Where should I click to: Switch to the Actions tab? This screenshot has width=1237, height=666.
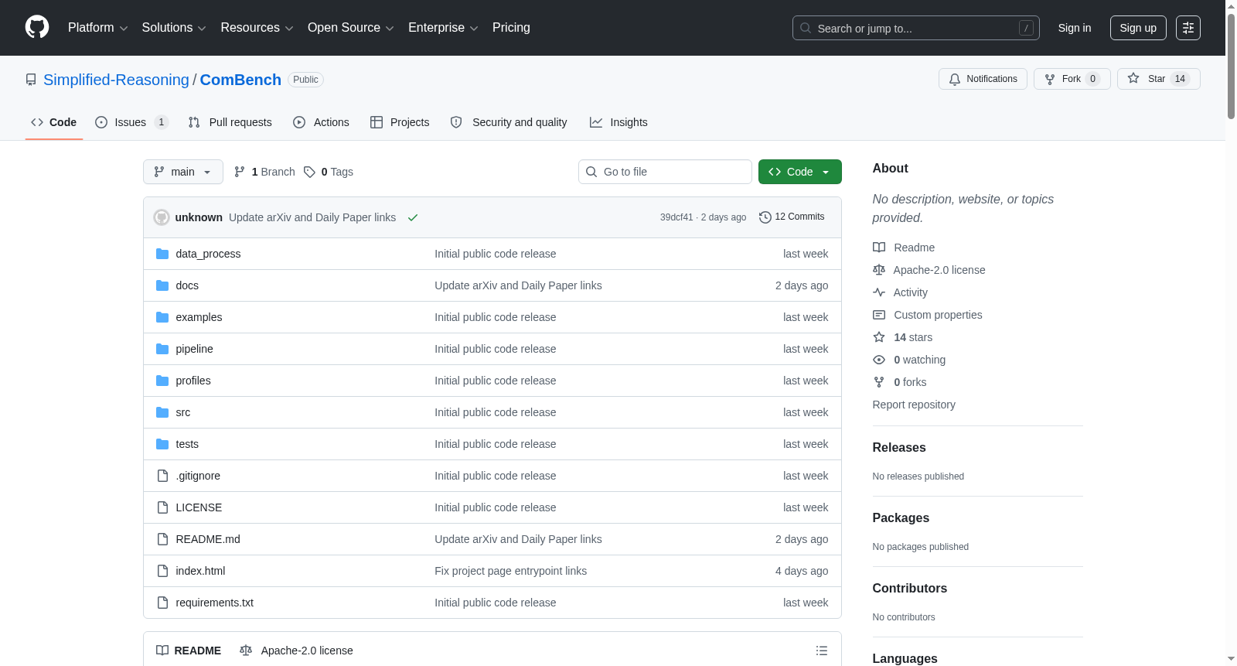pos(322,122)
